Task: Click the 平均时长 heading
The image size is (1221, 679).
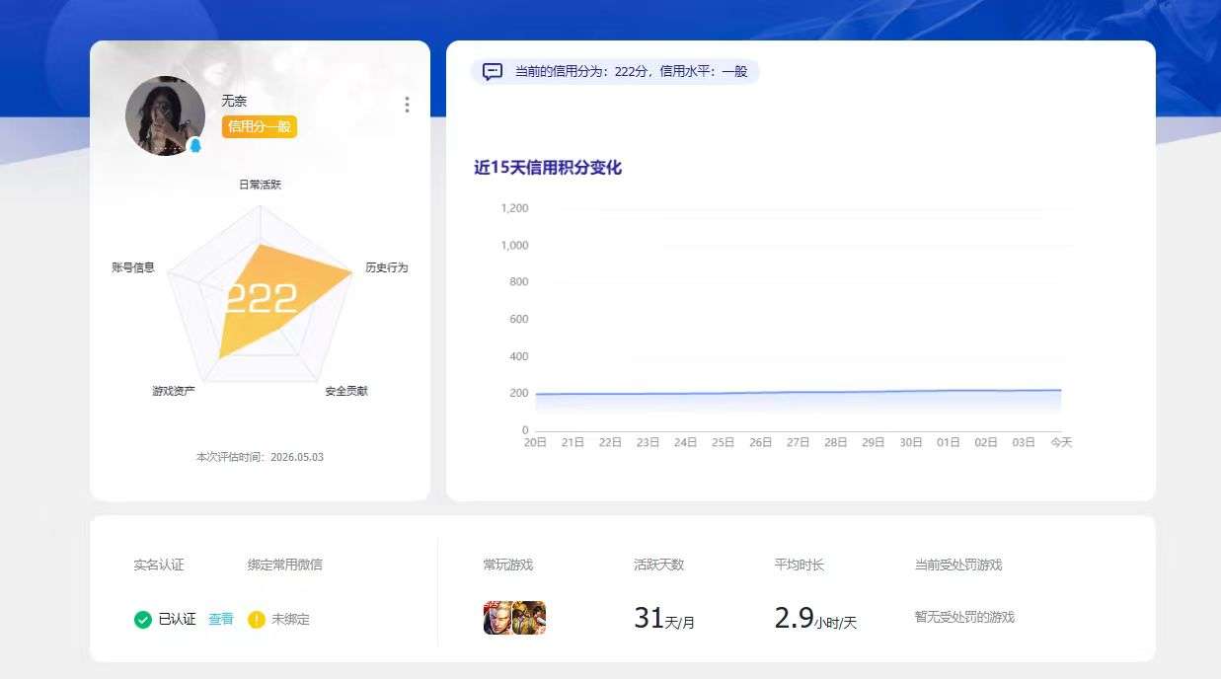Action: (800, 565)
